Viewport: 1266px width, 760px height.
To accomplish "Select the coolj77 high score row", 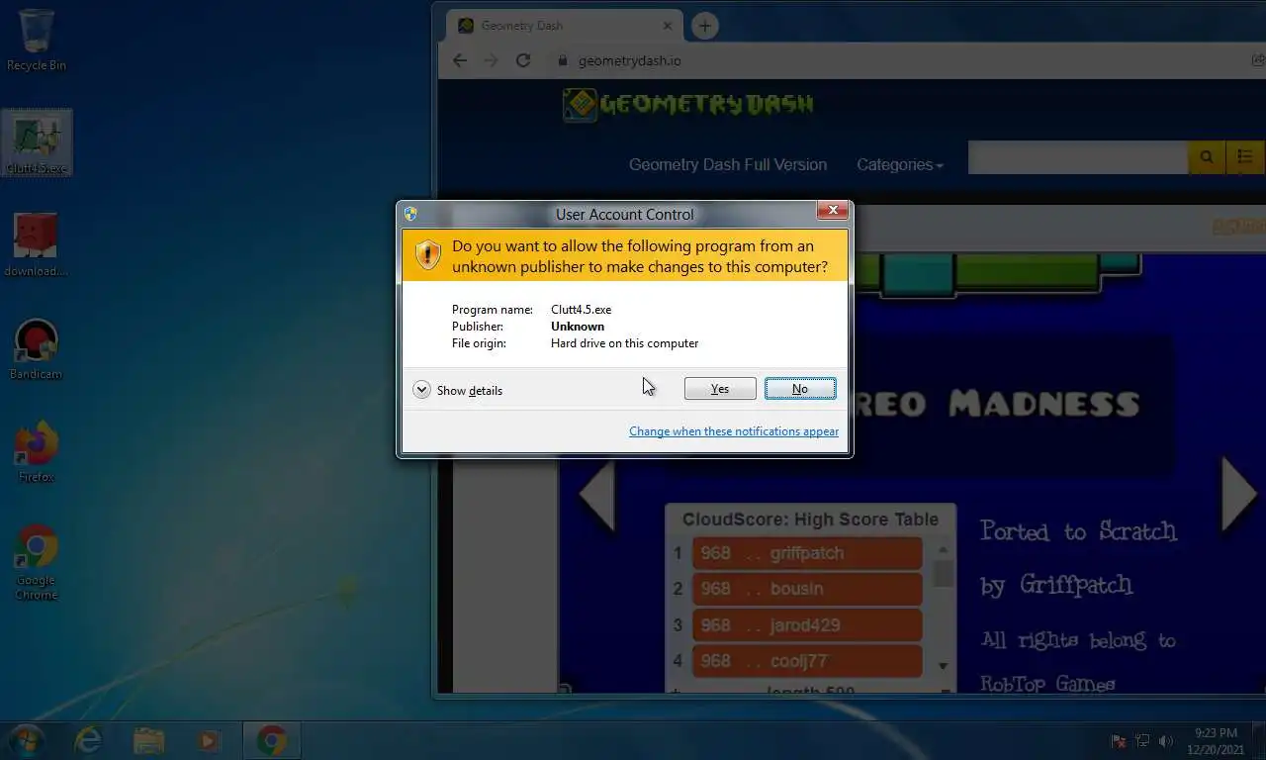I will [x=807, y=661].
